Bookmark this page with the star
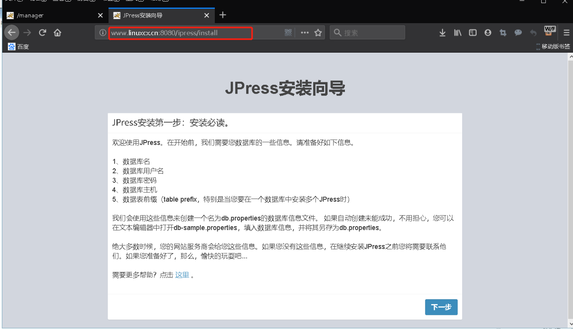Viewport: 573px width, 329px height. coord(318,33)
